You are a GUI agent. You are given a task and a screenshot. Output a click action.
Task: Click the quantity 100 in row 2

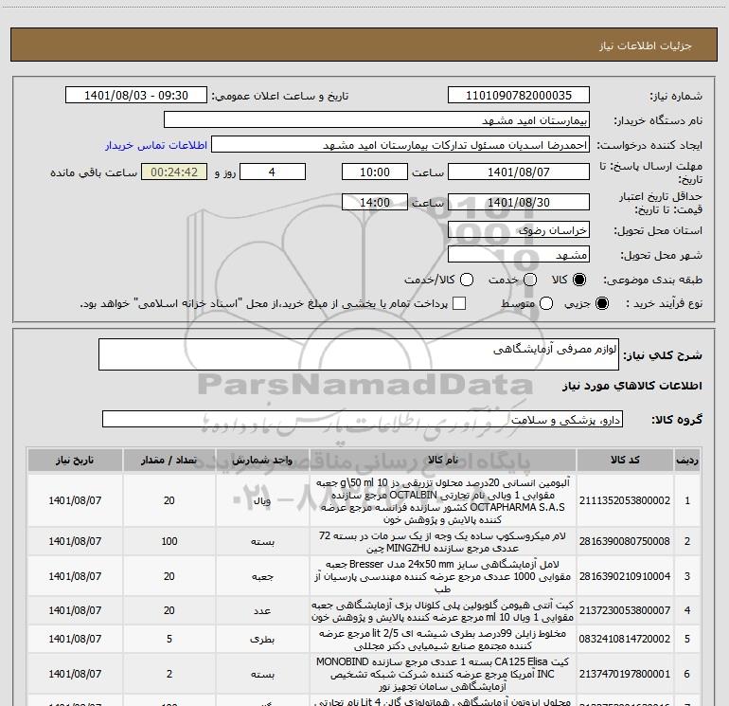tap(169, 541)
